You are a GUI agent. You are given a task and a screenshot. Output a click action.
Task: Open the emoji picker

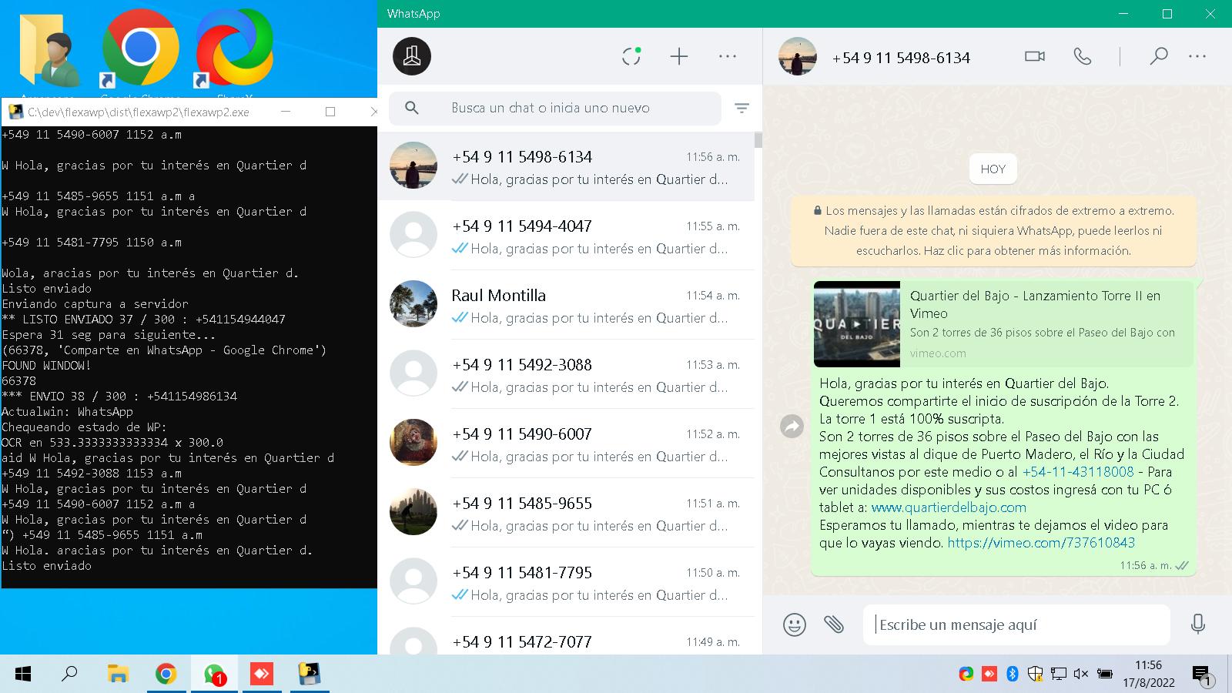pyautogui.click(x=795, y=624)
